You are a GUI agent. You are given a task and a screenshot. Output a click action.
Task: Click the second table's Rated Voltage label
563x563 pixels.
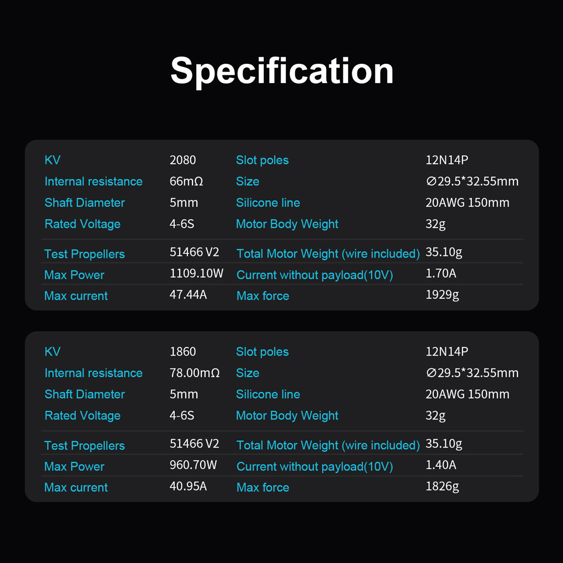[82, 416]
